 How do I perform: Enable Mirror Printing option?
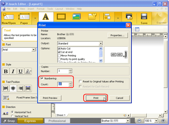pyautogui.click(x=59, y=56)
